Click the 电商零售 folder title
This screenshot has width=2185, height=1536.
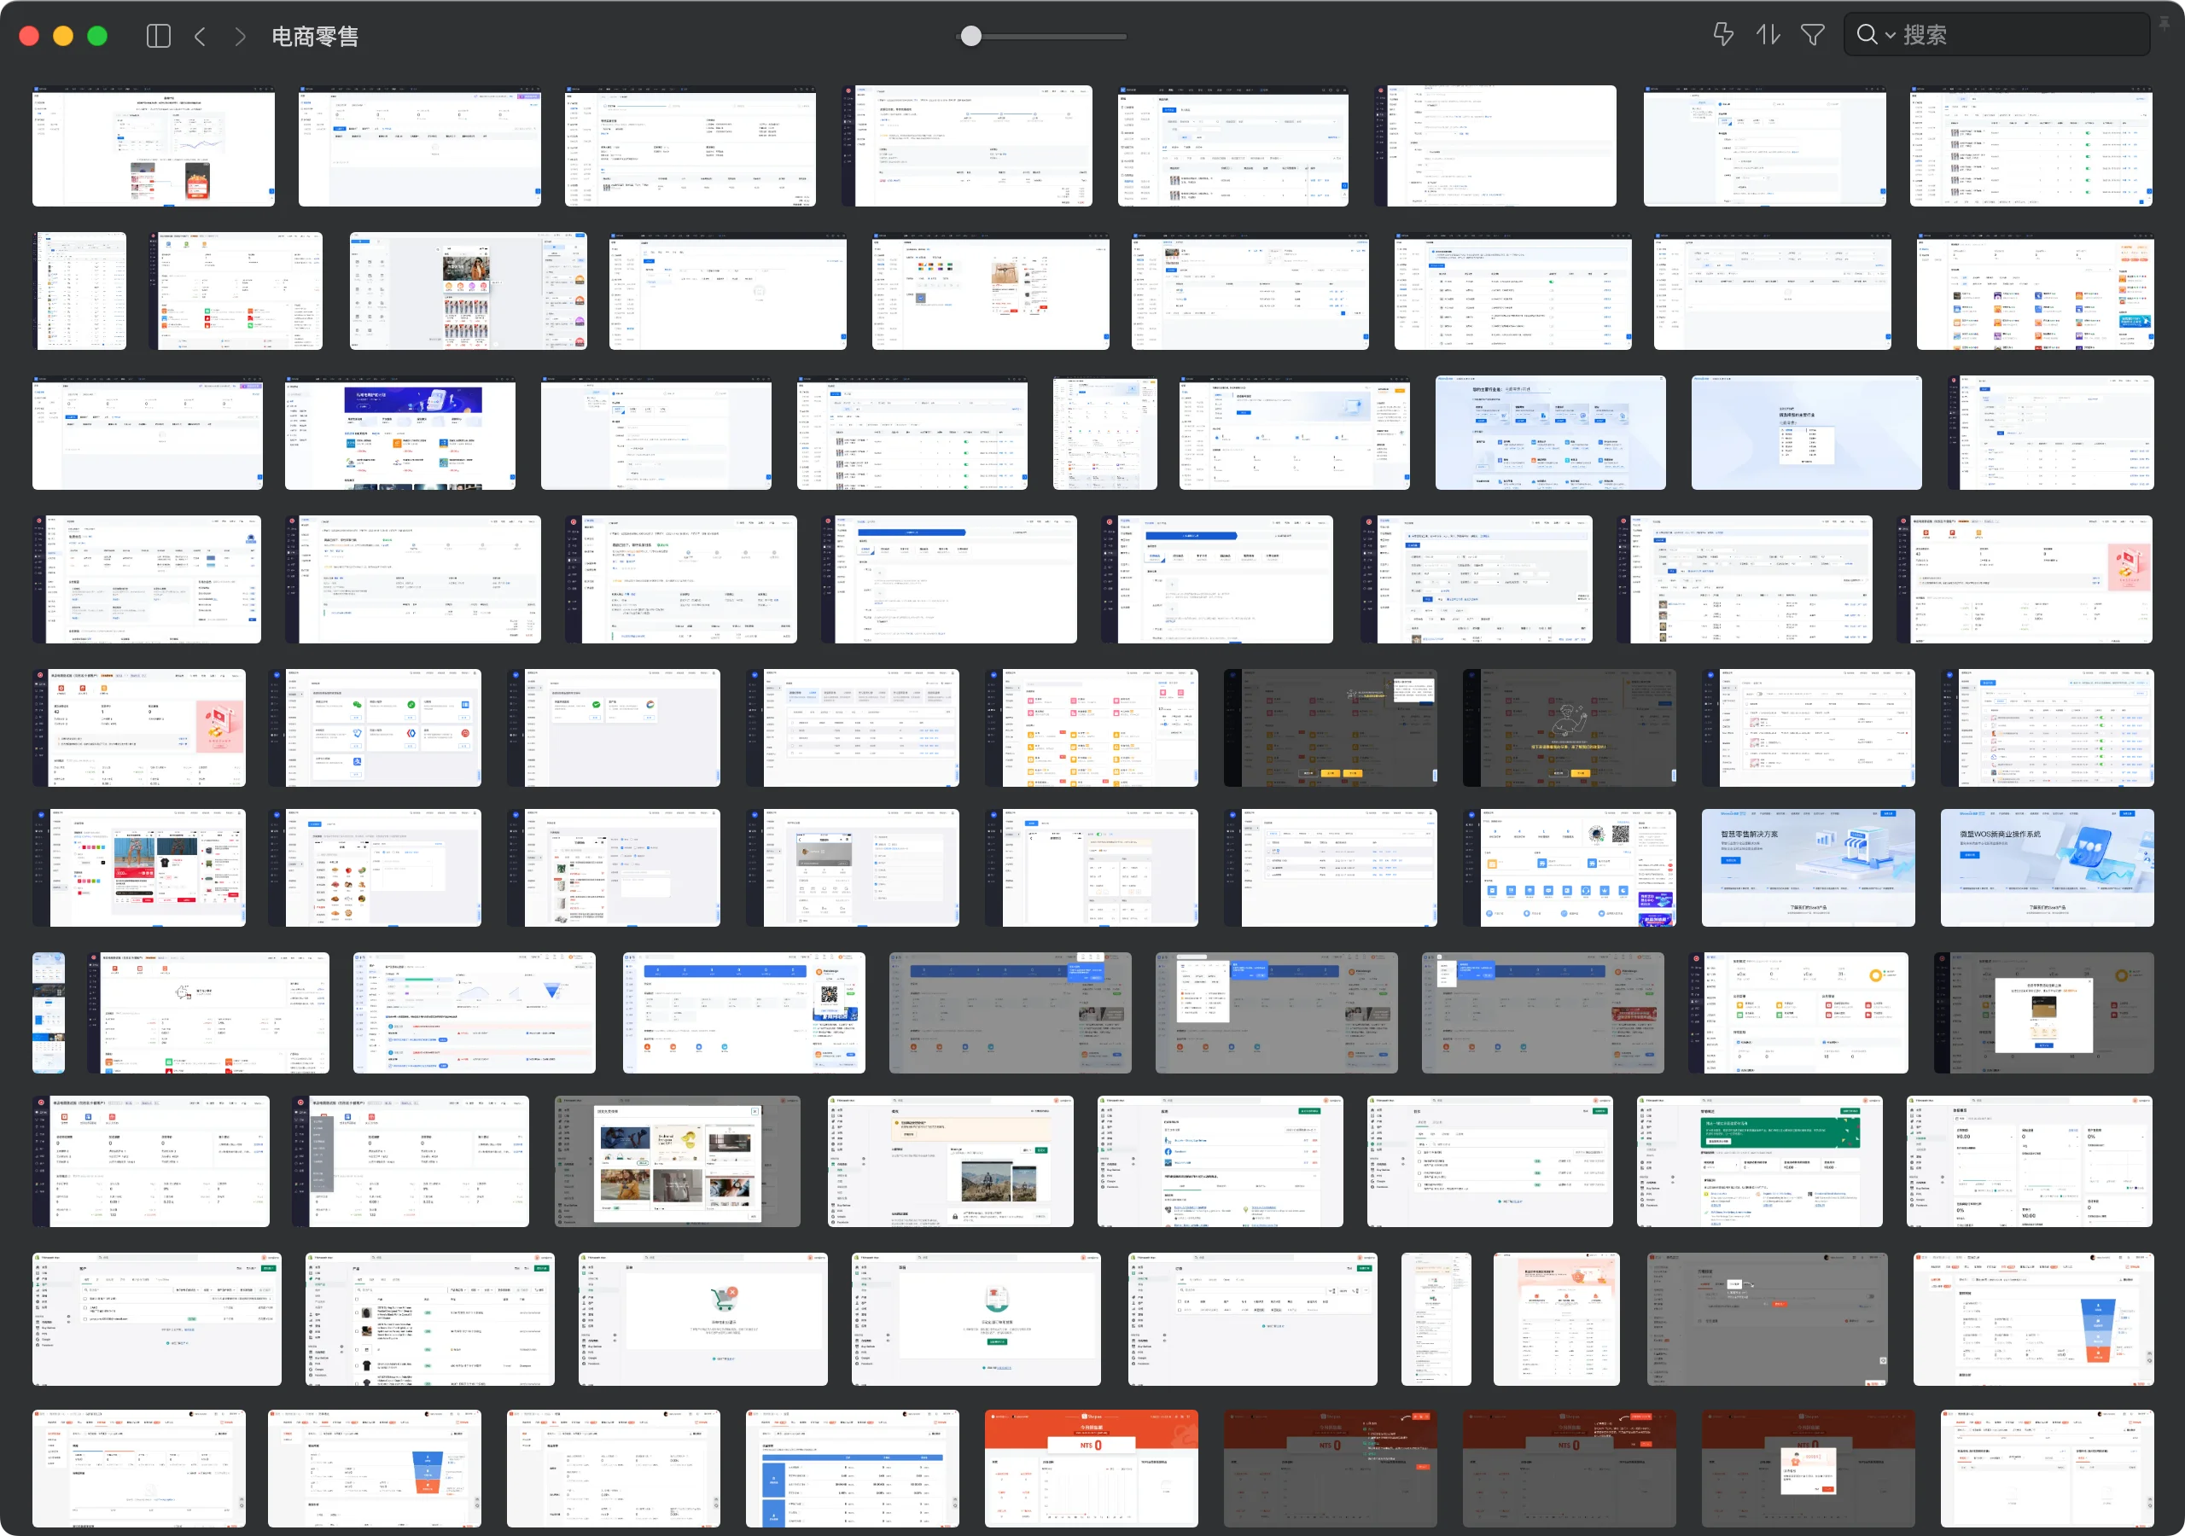tap(315, 36)
